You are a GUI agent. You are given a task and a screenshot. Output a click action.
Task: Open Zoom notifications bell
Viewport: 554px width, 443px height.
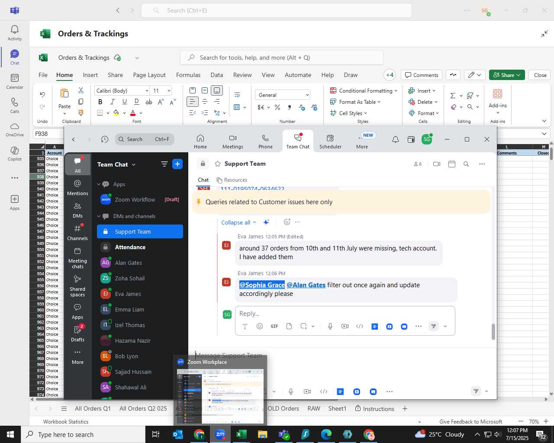tap(396, 139)
